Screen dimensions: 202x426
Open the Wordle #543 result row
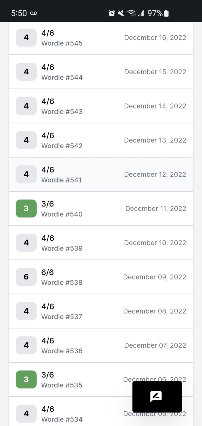(101, 106)
